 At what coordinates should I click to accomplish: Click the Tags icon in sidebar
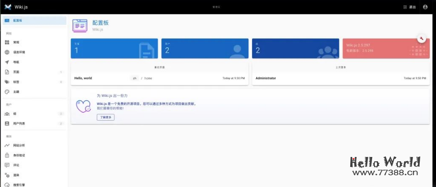[7, 82]
